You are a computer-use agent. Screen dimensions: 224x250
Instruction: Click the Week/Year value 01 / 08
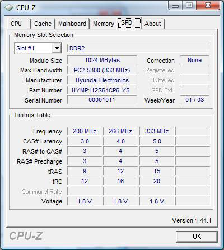(x=194, y=100)
